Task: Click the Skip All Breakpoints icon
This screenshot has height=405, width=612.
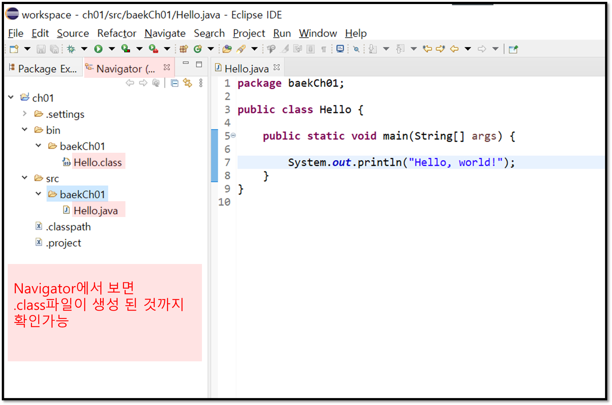Action: click(x=356, y=49)
